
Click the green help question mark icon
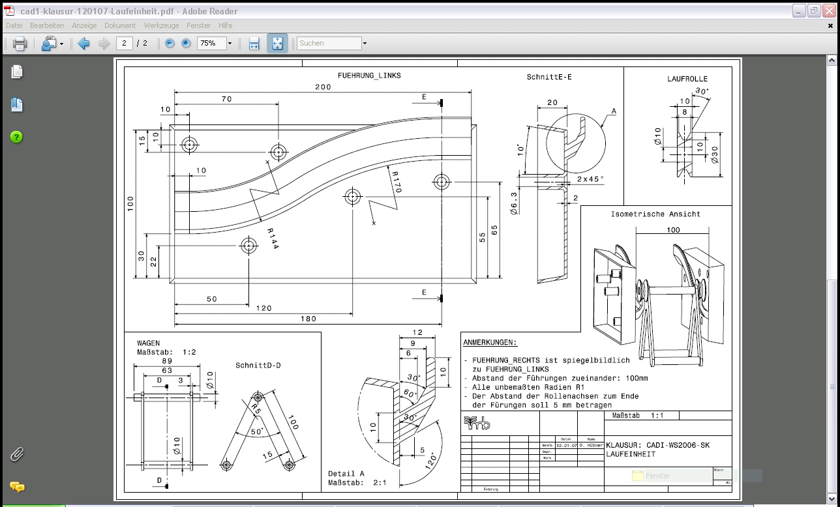coord(17,137)
